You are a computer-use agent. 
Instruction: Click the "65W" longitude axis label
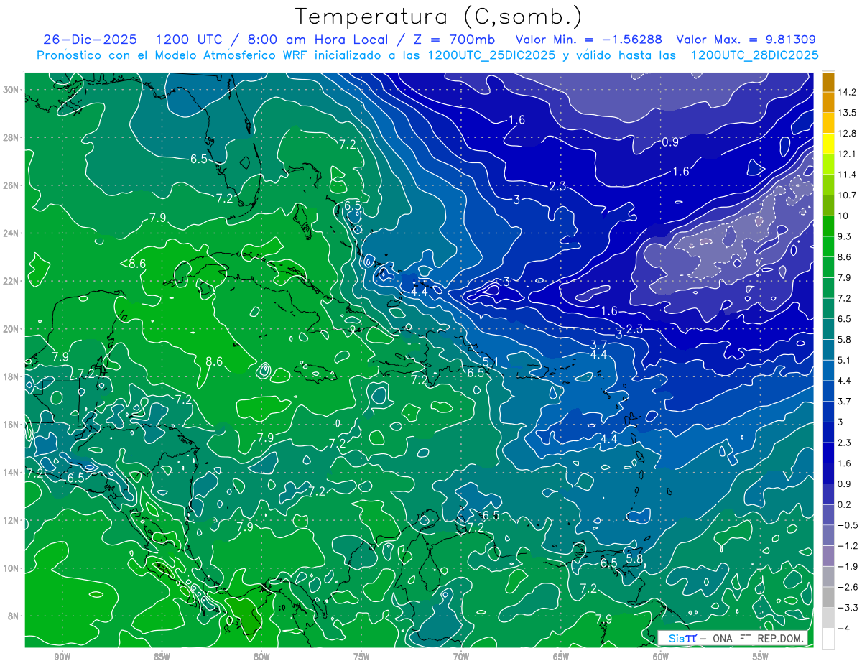pos(561,657)
